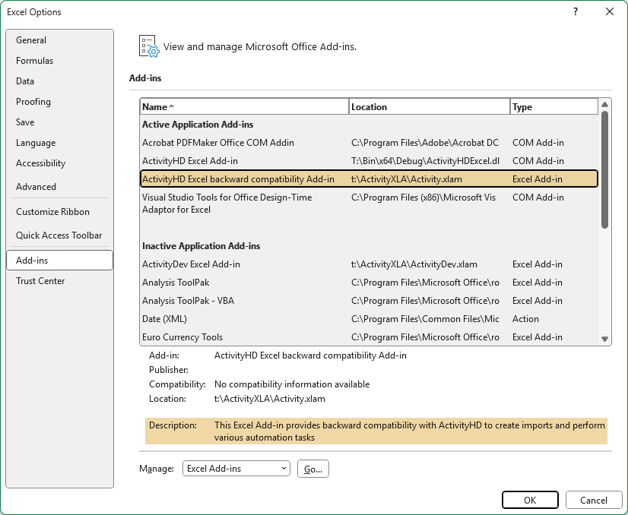Select the ActivityDev Excel Add-in row
The image size is (628, 515).
click(x=369, y=264)
